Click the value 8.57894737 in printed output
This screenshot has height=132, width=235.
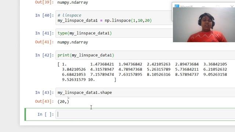[187, 74]
